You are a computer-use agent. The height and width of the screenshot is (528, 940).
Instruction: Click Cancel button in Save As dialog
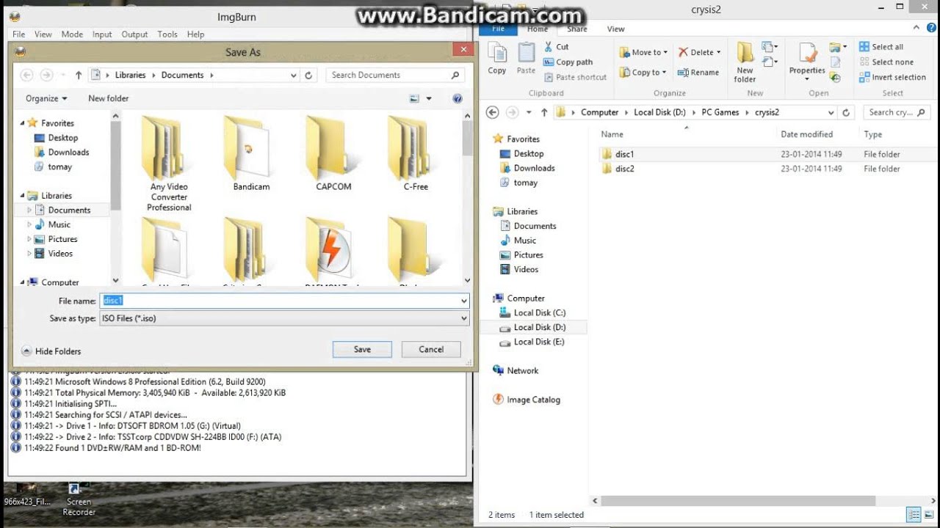tap(431, 349)
